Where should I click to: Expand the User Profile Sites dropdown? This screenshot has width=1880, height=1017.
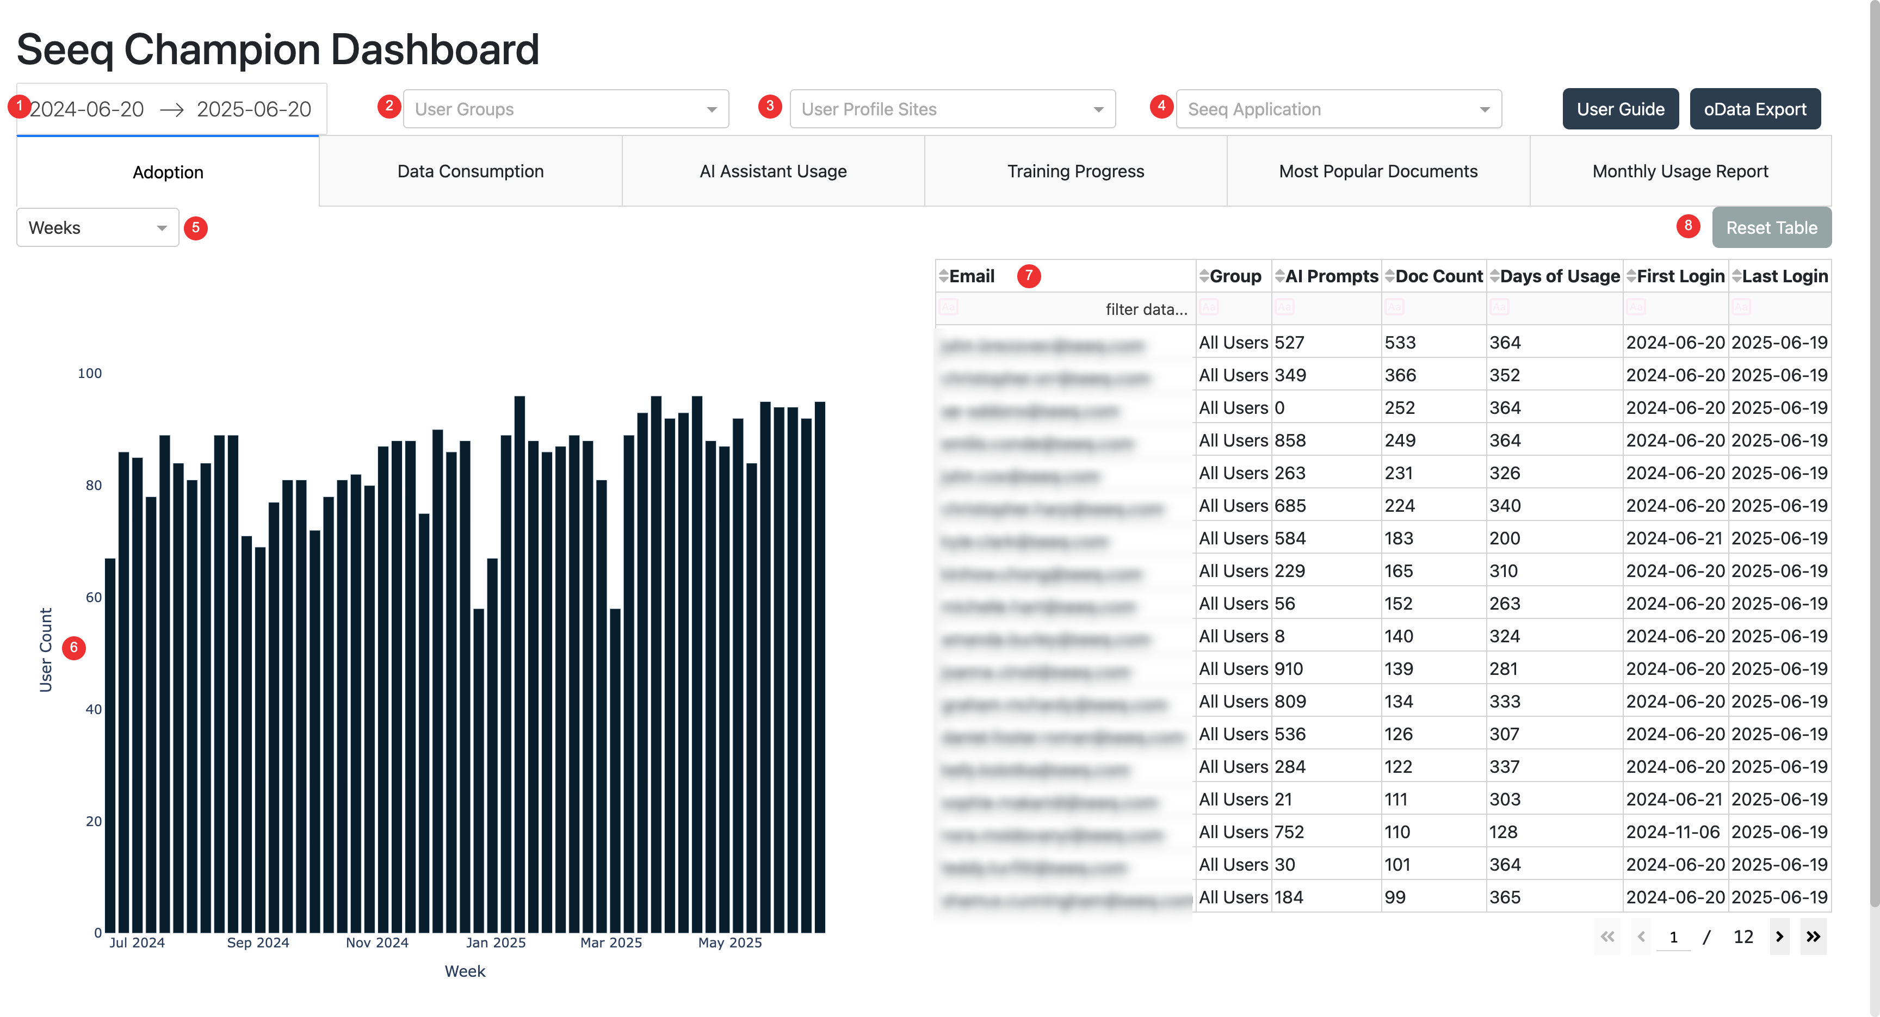click(951, 109)
